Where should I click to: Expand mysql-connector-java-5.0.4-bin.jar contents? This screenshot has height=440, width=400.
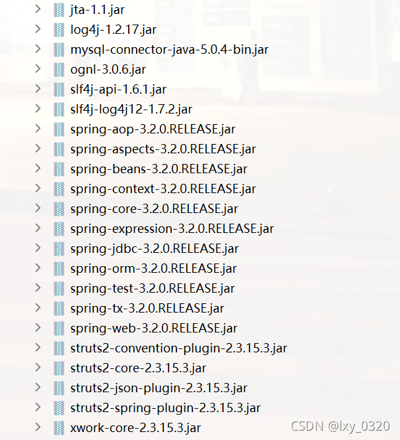point(38,49)
